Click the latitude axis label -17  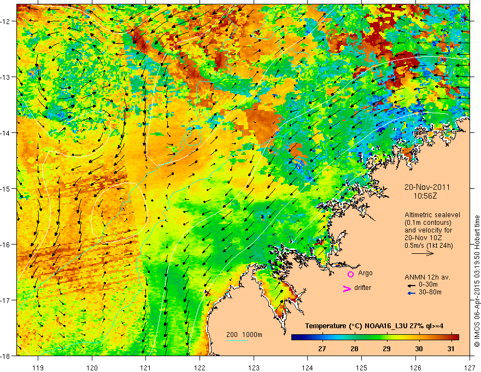click(x=5, y=300)
